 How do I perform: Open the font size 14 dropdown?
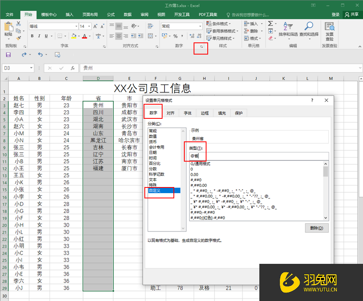tap(89, 26)
